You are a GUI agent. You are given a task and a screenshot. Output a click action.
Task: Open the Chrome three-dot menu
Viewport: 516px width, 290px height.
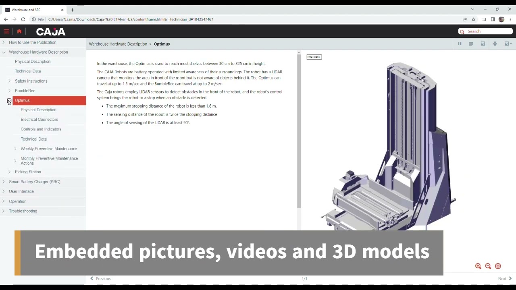click(x=510, y=19)
